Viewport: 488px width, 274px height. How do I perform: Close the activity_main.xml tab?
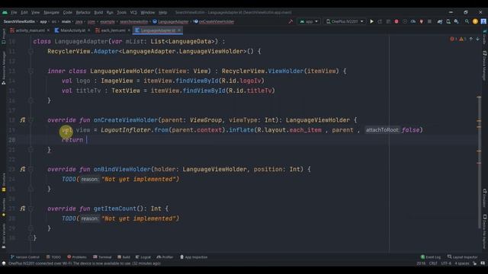point(48,30)
